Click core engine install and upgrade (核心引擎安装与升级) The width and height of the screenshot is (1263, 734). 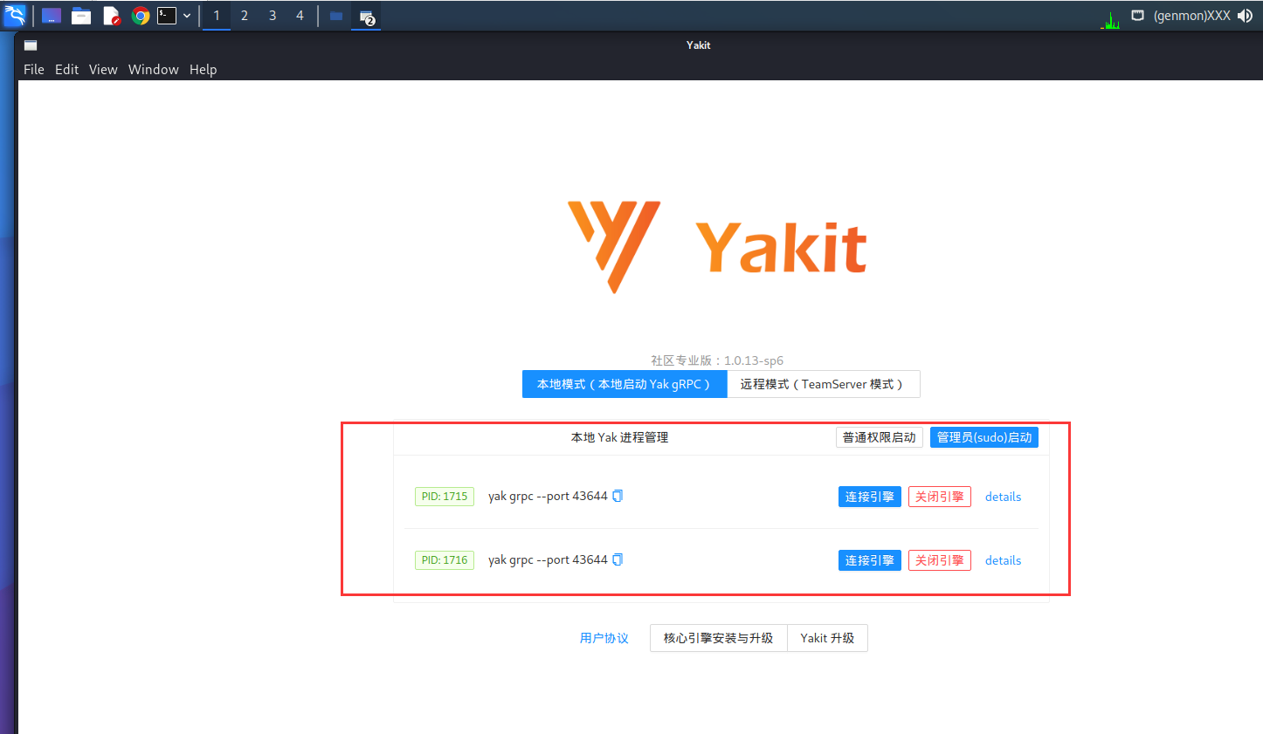point(718,638)
